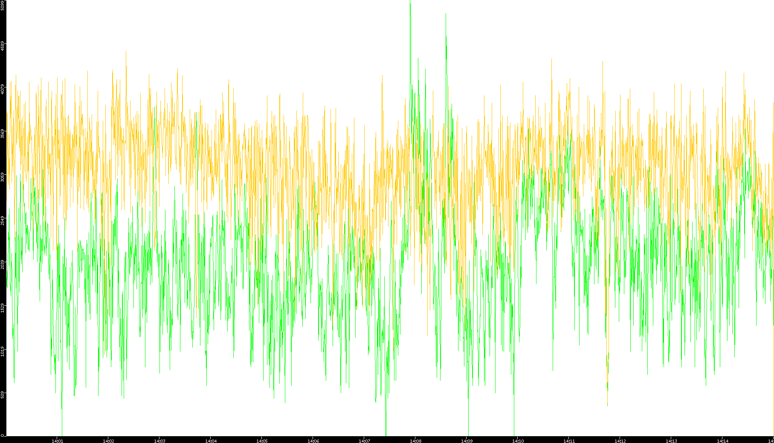
Task: Click the 14:13 time label
Action: click(671, 441)
